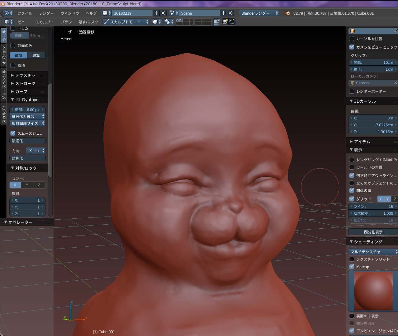Click the 3D View editor type cube icon

pyautogui.click(x=7, y=22)
